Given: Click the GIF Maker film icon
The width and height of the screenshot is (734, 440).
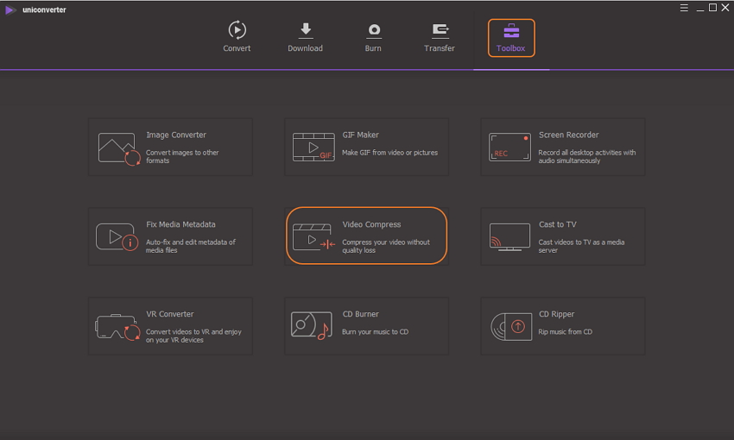Looking at the screenshot, I should [313, 148].
